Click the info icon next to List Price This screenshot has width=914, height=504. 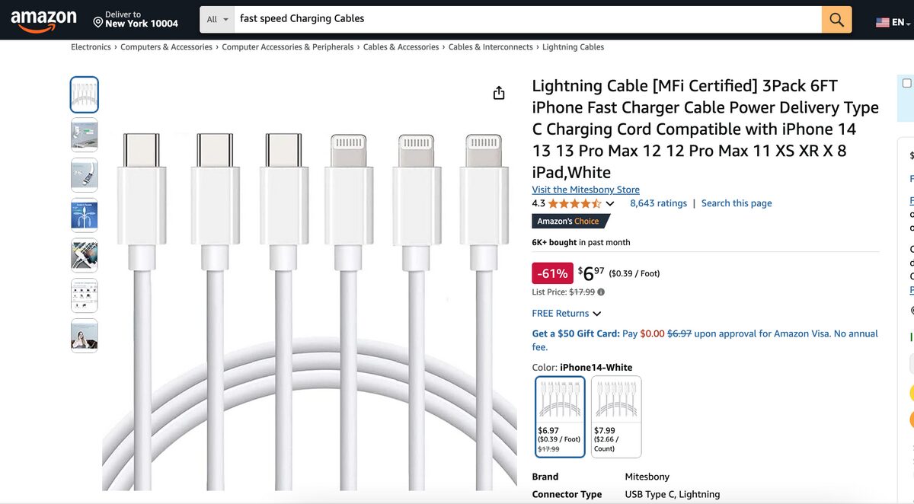pos(599,291)
